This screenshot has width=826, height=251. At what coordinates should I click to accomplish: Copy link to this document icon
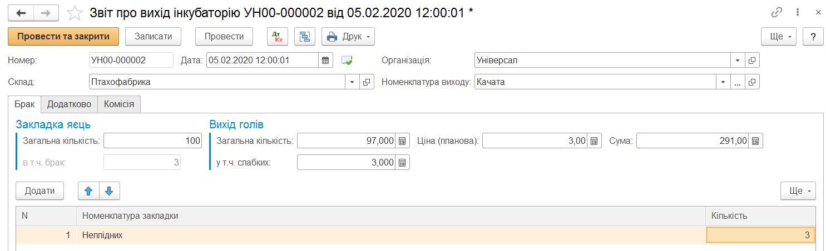coord(776,12)
